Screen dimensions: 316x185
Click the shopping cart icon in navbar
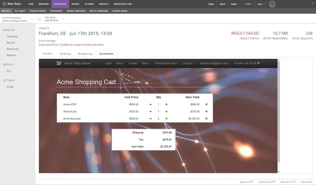(x=258, y=63)
